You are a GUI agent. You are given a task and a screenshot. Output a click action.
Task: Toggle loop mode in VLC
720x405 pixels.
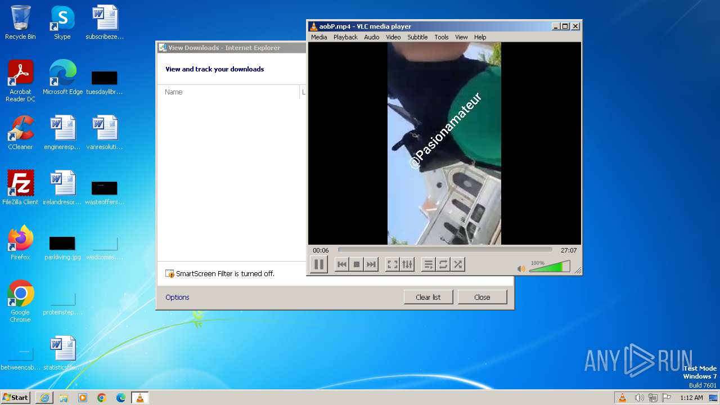tap(443, 264)
